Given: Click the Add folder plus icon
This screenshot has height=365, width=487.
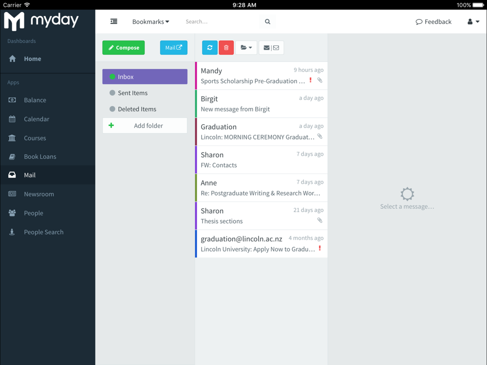Looking at the screenshot, I should [x=111, y=126].
